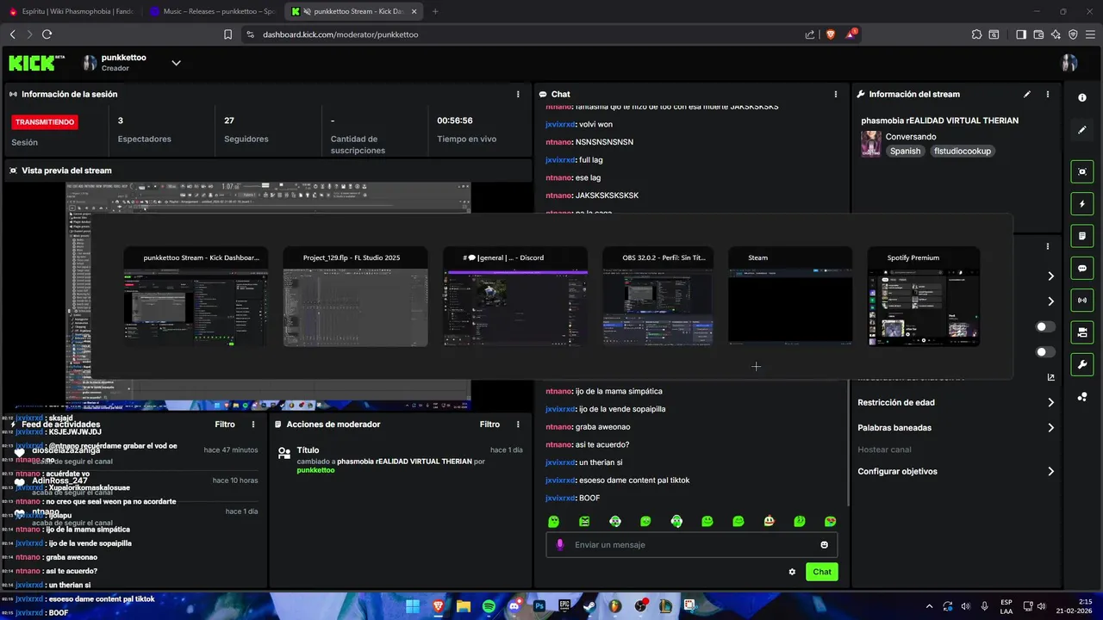Select the first green emote in chat row

(x=554, y=521)
